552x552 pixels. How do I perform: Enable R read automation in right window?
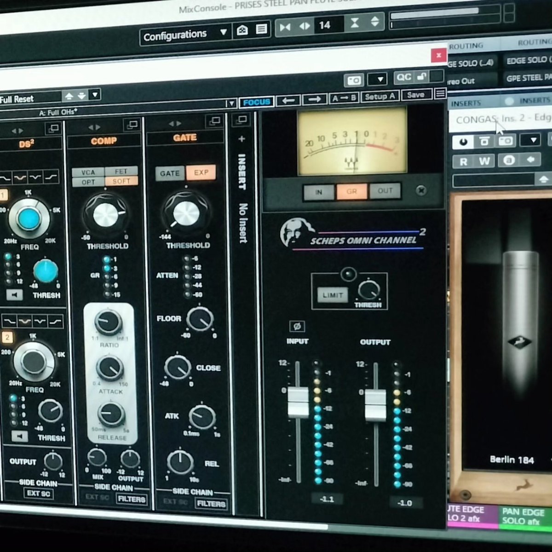click(x=464, y=161)
